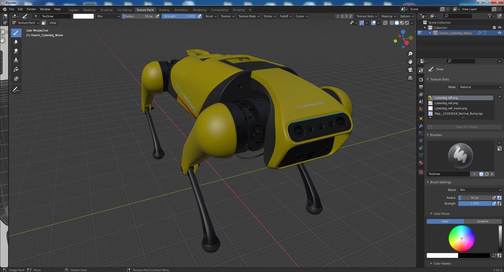Select the Mask tool
Image resolution: width=504 pixels, height=272 pixels.
point(16,78)
